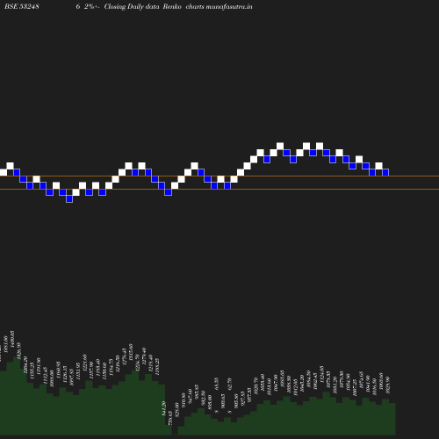This screenshot has width=439, height=439.
Task: Click the 1275.40 price label
Action: 144,356
